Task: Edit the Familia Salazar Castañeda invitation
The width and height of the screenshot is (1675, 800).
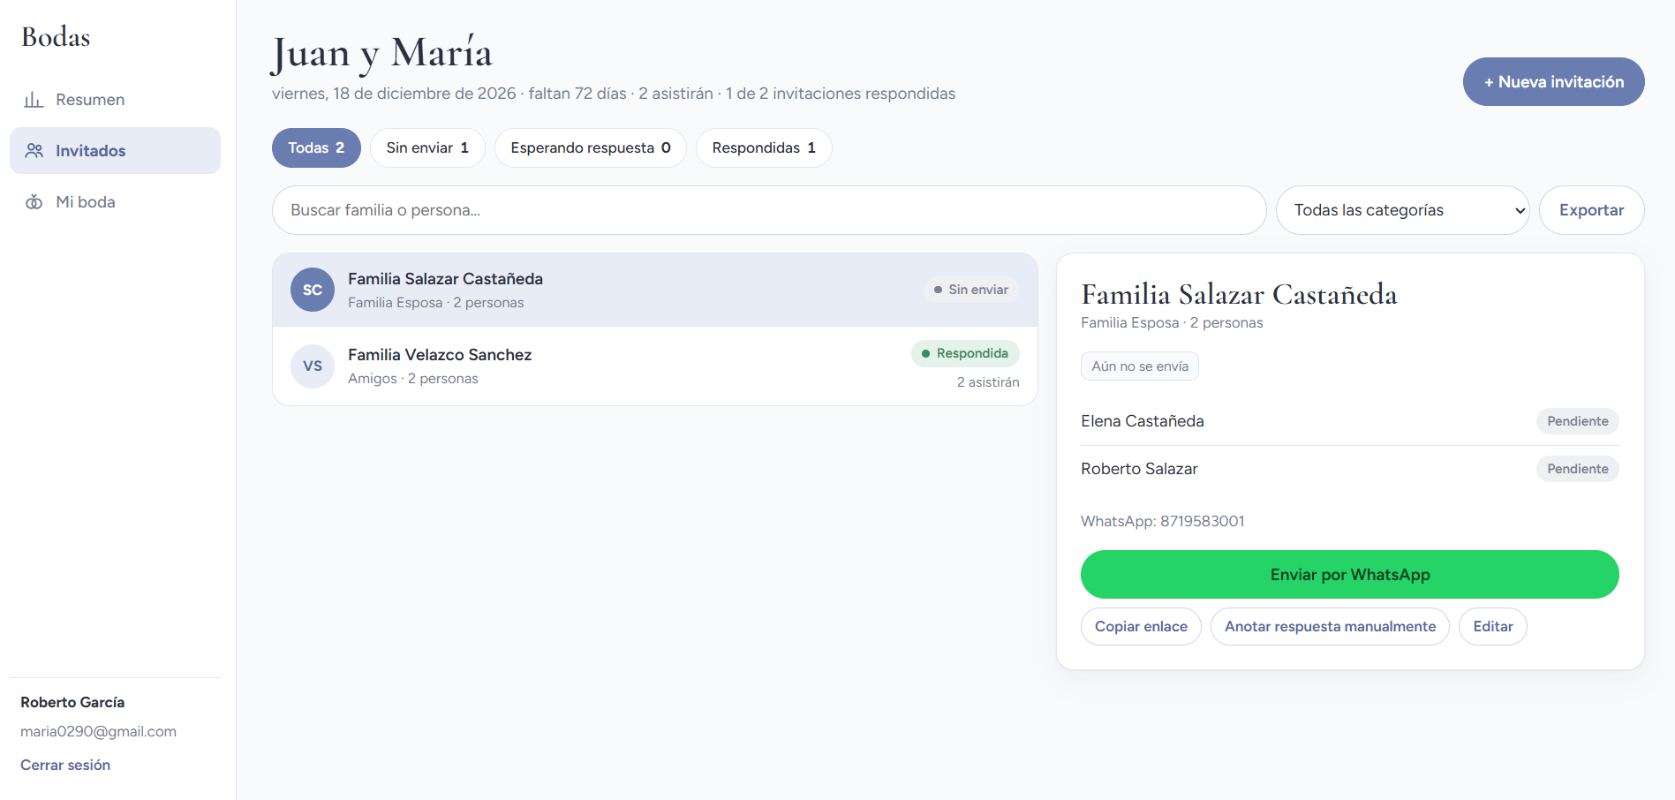Action: [1492, 627]
